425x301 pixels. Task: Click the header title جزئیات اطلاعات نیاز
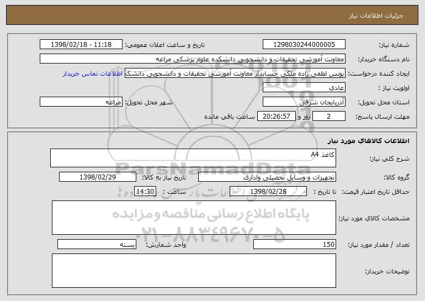pos(376,15)
